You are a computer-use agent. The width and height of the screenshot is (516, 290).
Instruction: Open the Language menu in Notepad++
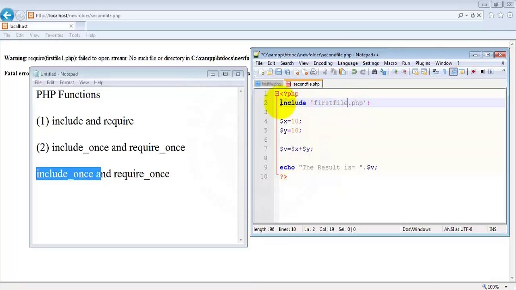347,63
